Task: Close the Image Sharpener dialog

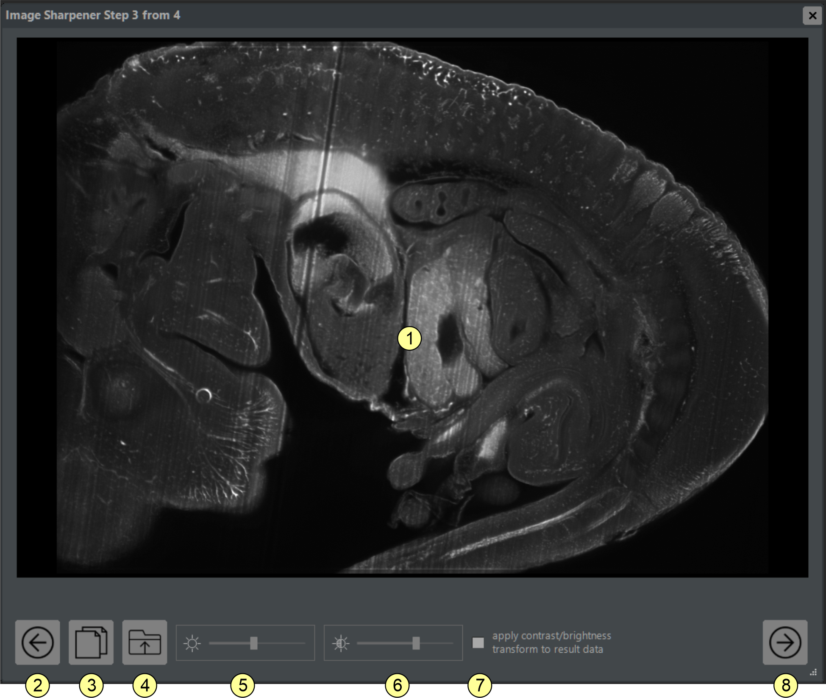Action: pos(812,16)
